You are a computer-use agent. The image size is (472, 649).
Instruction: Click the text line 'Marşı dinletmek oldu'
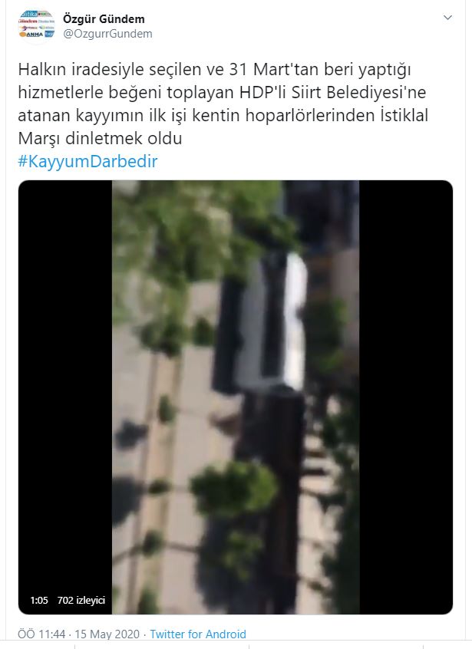coord(100,138)
